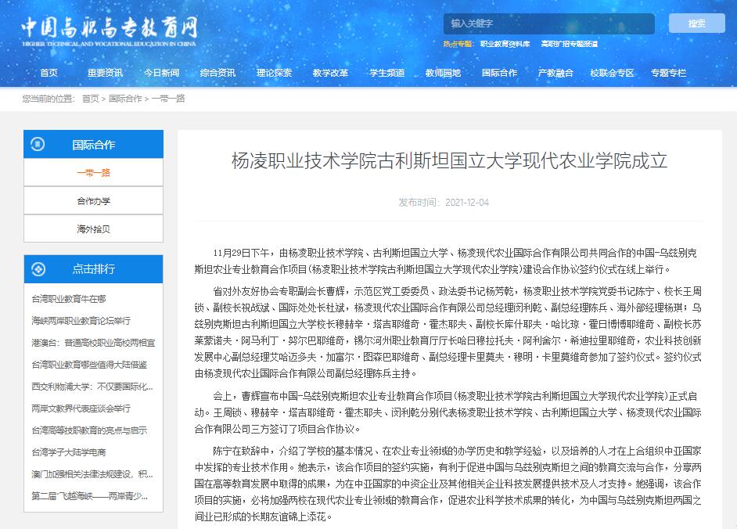737x529 pixels.
Task: Click the icon beside 点击排行 header
Action: (38, 268)
